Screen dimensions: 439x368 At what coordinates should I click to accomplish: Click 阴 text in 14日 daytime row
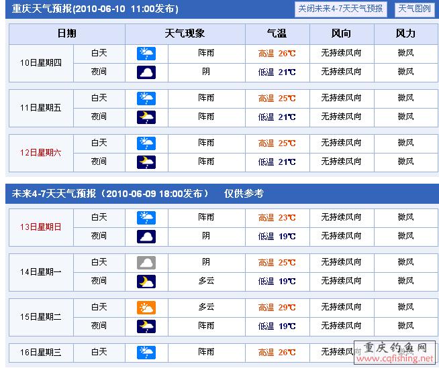pos(206,262)
